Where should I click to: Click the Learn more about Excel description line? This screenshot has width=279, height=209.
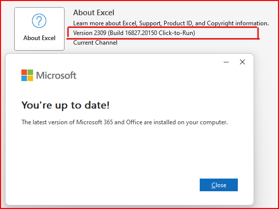(171, 23)
